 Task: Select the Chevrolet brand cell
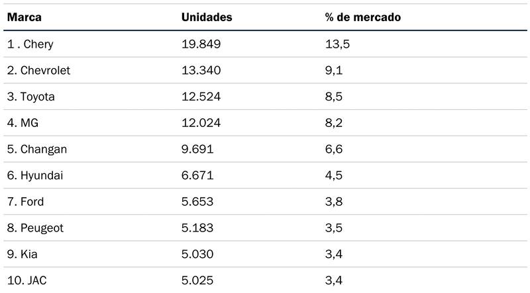tap(38, 70)
